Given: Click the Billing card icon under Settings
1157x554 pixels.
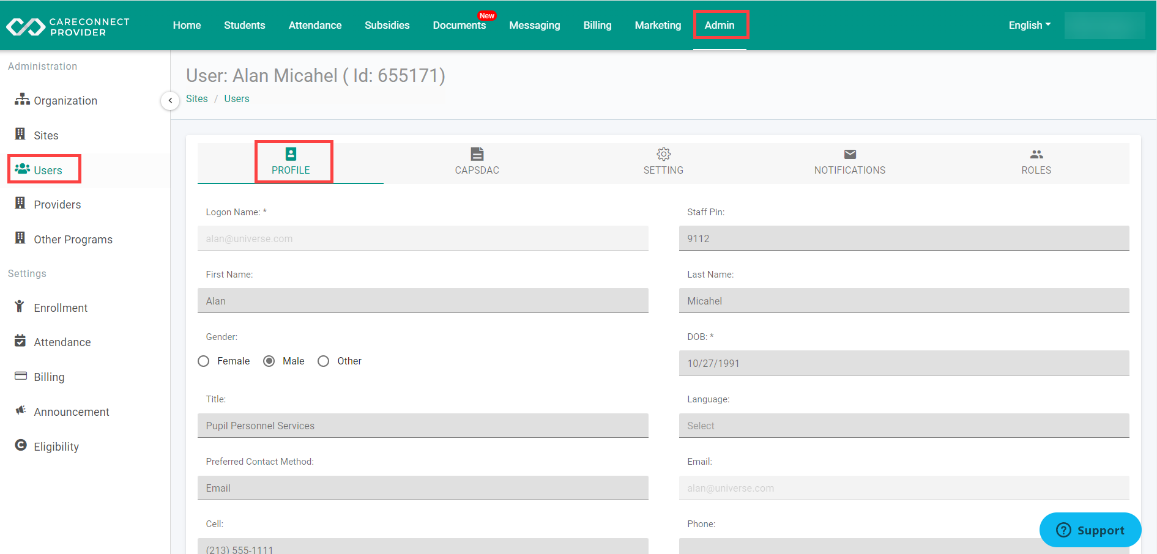Looking at the screenshot, I should (x=21, y=375).
